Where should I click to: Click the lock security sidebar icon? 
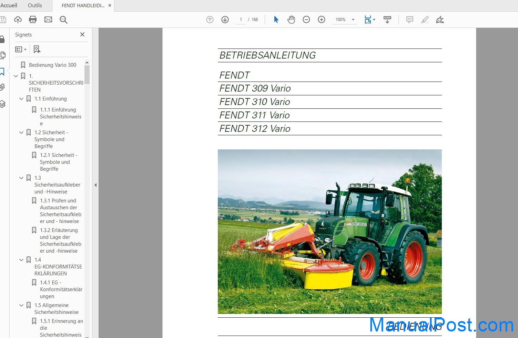(2, 39)
